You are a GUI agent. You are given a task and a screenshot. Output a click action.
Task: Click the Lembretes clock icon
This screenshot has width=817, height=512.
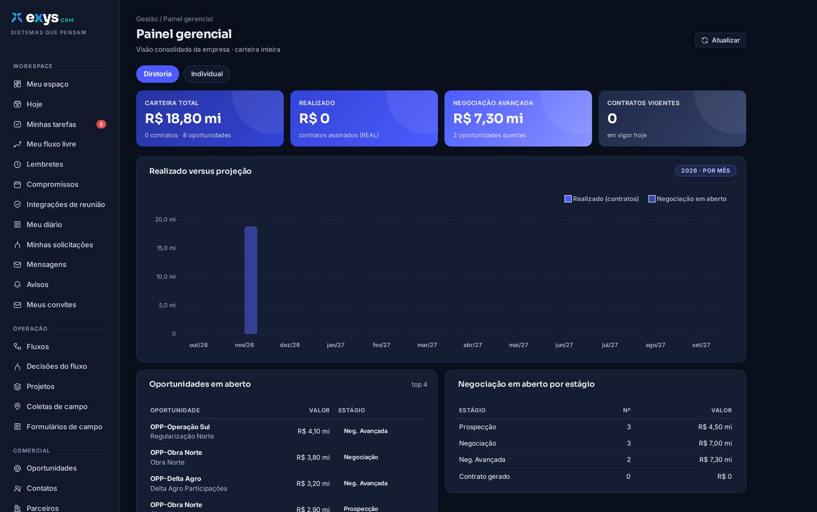pos(17,164)
